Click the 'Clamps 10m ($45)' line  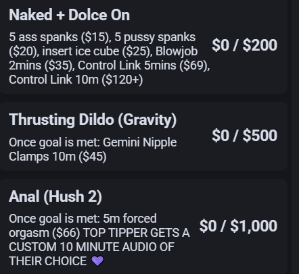coord(57,157)
